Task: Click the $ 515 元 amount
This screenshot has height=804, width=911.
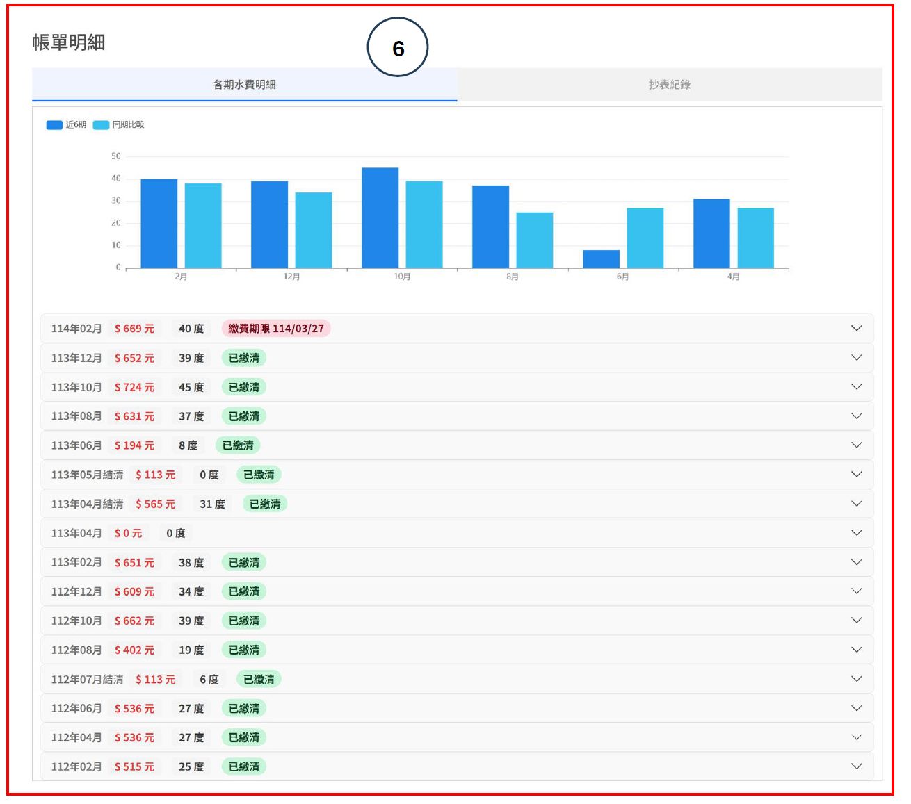Action: (x=134, y=766)
